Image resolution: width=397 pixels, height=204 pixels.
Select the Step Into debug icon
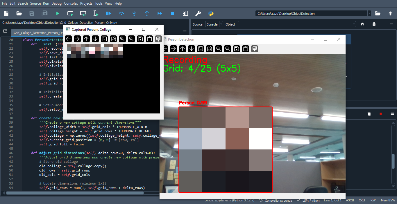pos(134,13)
